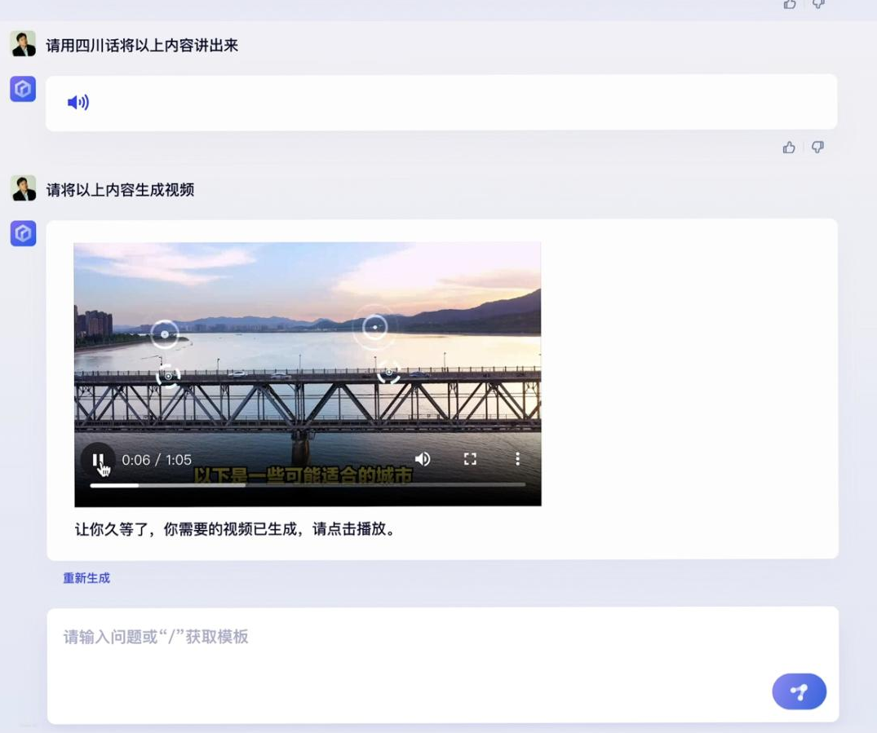This screenshot has width=877, height=733.
Task: Click the user avatar beside 请将以上内容生成视频
Action: pos(23,188)
